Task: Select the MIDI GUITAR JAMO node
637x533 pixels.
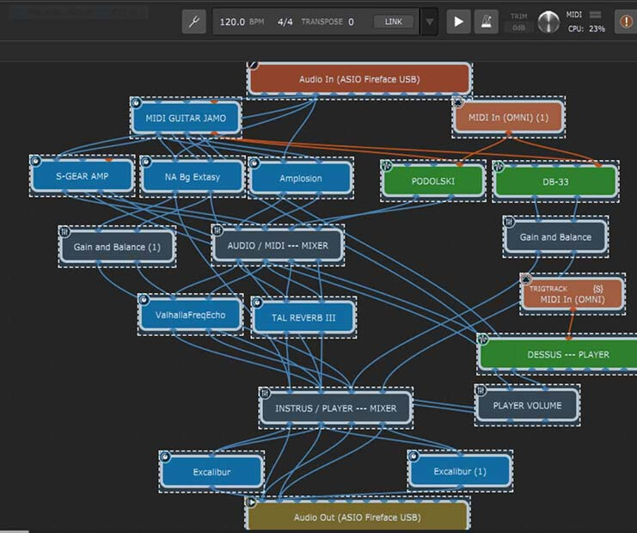Action: tap(186, 119)
